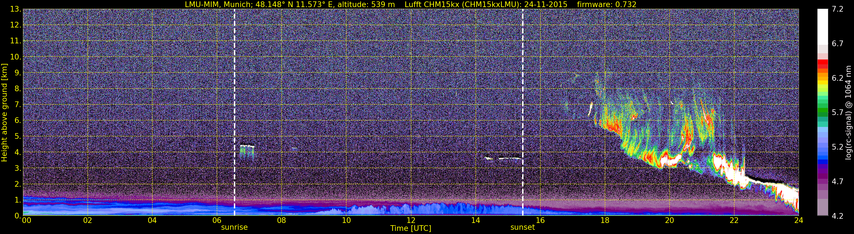Click the time axis tick label '08'

(281, 220)
